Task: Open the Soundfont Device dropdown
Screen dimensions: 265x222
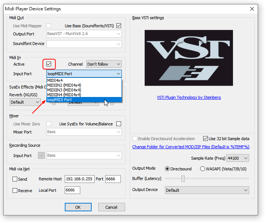Action: [84, 44]
